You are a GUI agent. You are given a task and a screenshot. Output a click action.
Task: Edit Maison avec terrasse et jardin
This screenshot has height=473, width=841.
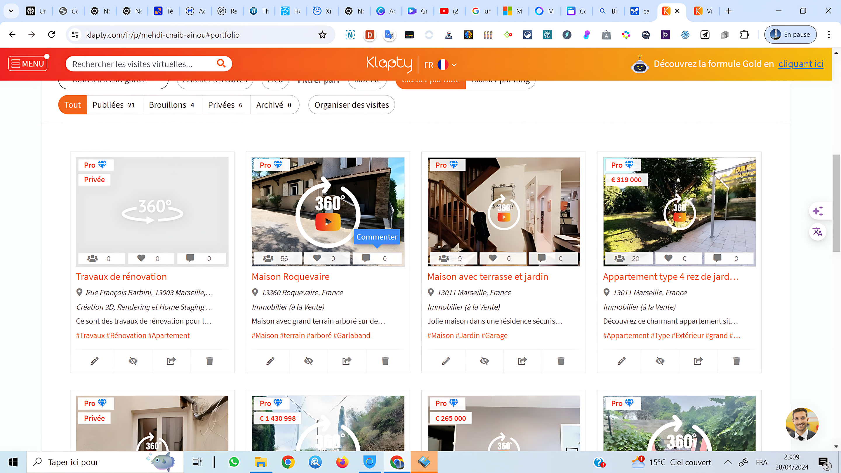pos(446,361)
